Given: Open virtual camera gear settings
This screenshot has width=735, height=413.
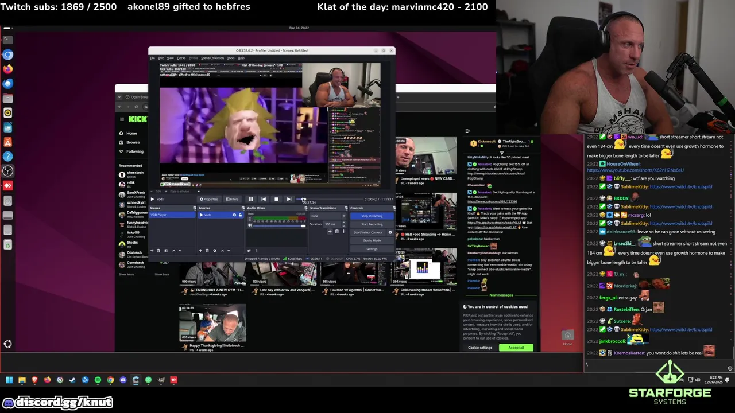Looking at the screenshot, I should (390, 232).
